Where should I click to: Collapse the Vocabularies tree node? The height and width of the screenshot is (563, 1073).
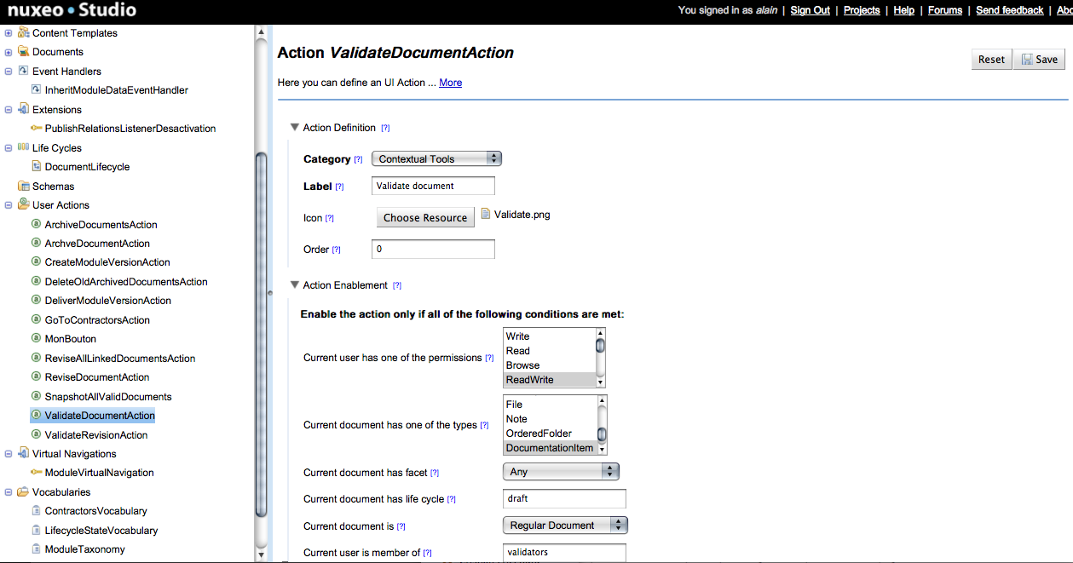(x=9, y=491)
